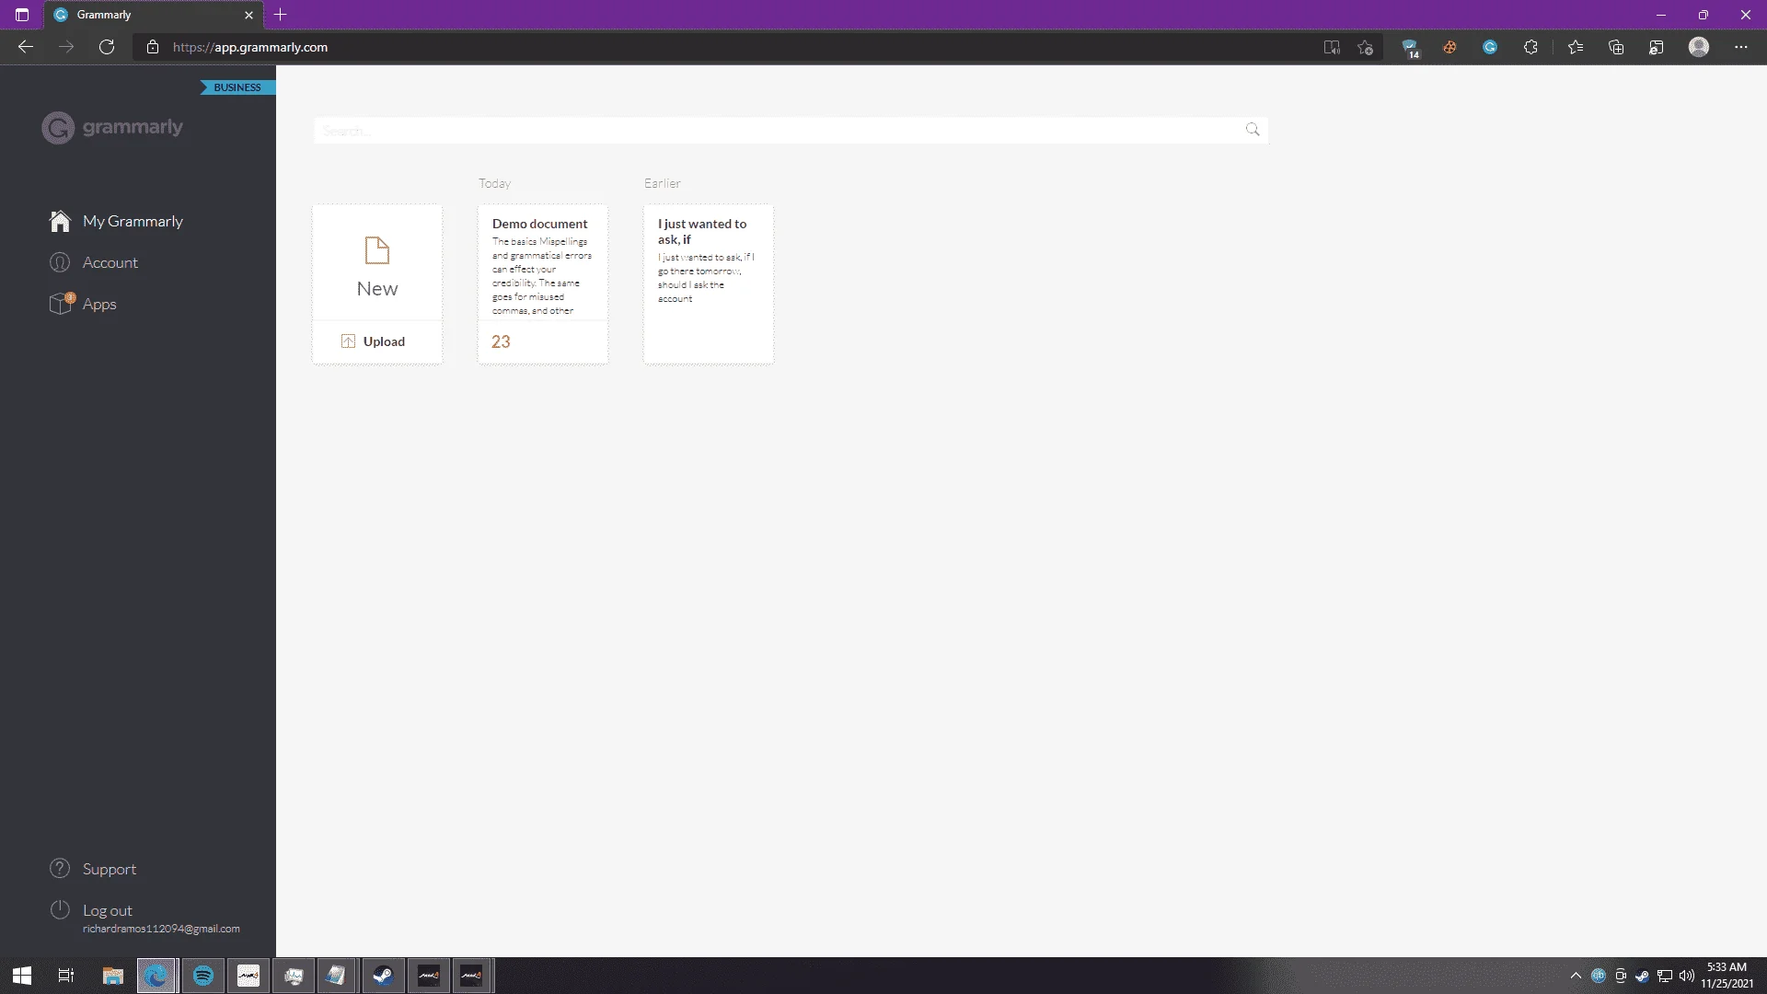
Task: Open the Grammarly browser extension
Action: pos(1490,47)
